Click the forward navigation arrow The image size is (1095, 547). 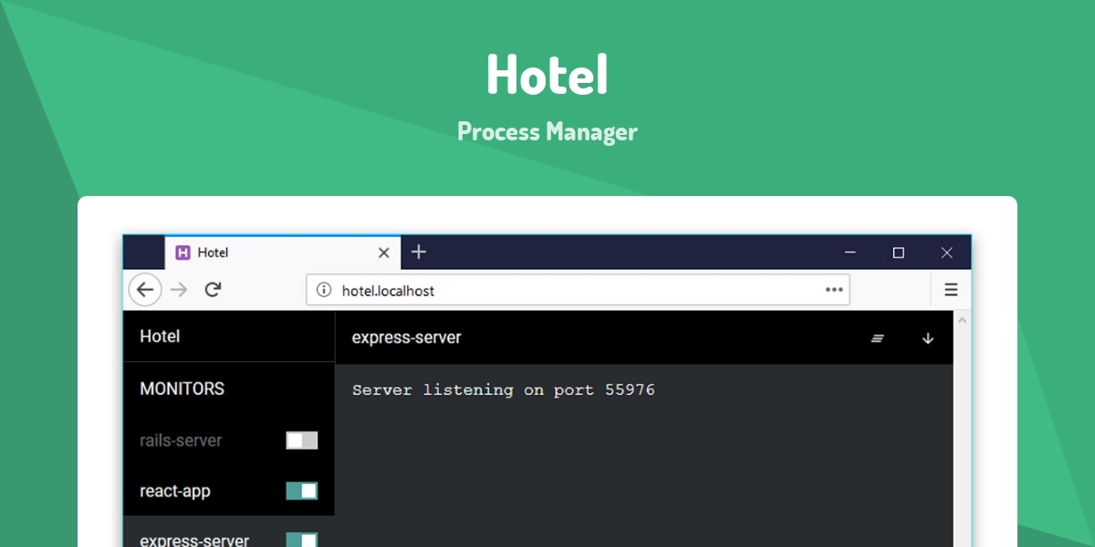(179, 289)
